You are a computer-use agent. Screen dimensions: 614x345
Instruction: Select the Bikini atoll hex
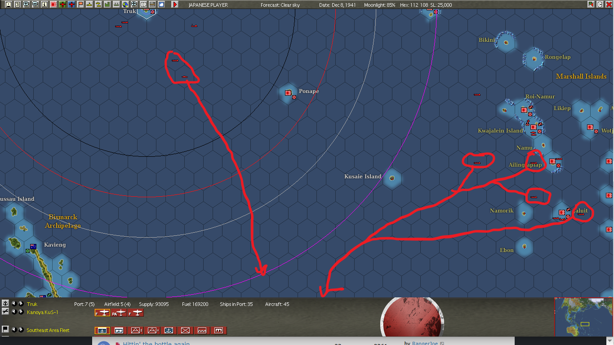pyautogui.click(x=506, y=43)
